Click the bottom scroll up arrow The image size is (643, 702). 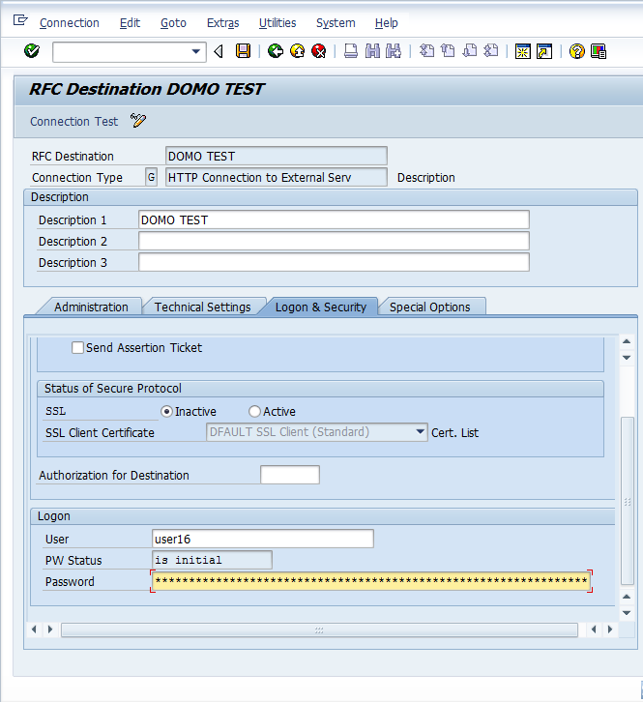627,597
